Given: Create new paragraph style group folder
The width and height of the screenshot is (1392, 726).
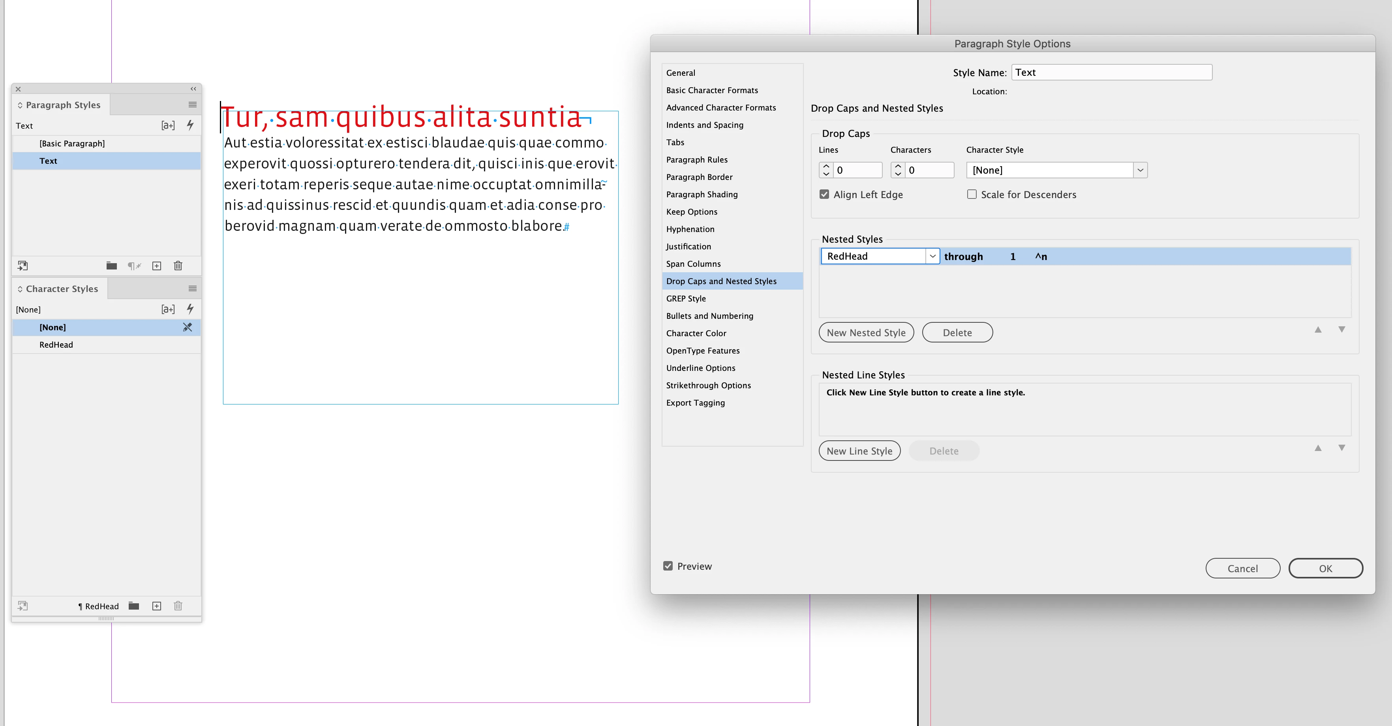Looking at the screenshot, I should click(x=111, y=266).
